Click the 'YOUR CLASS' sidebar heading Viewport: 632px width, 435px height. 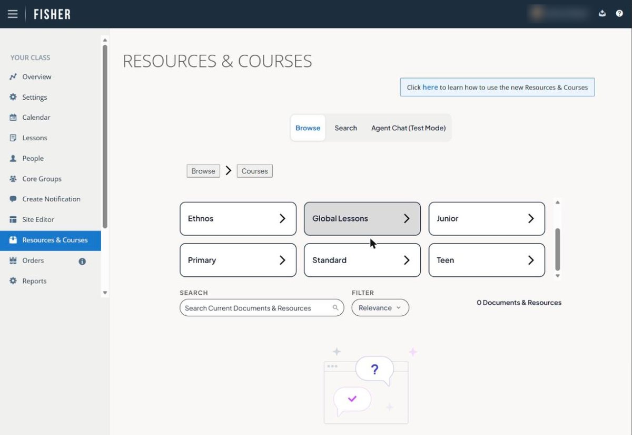[31, 57]
